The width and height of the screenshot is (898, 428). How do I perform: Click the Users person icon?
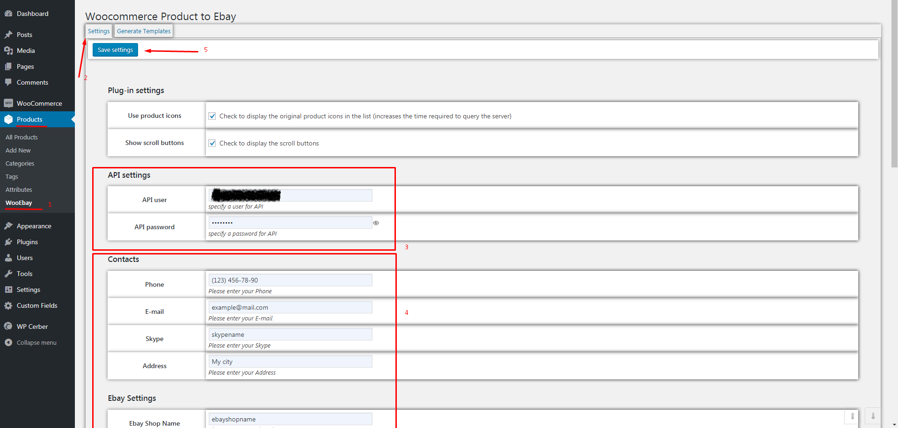(x=8, y=258)
